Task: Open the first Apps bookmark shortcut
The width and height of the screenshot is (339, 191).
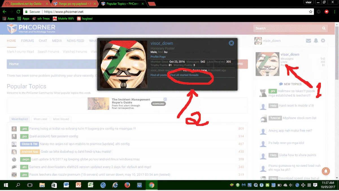Action: coord(8,19)
